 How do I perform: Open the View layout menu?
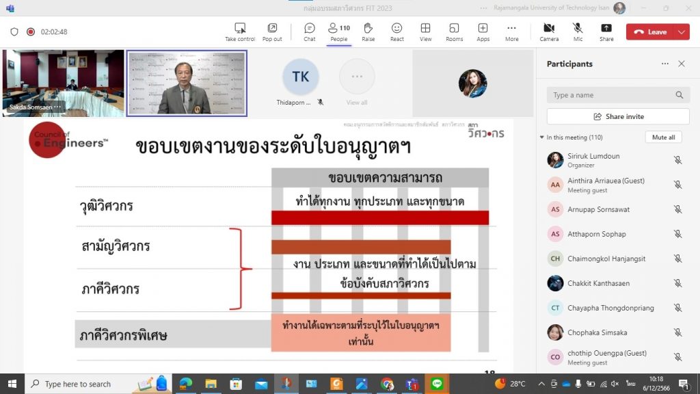(x=425, y=31)
